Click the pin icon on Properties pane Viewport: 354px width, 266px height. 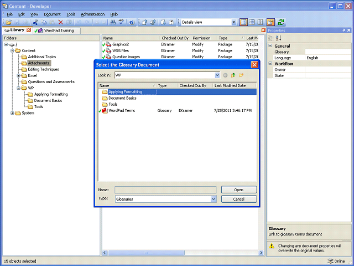point(343,30)
